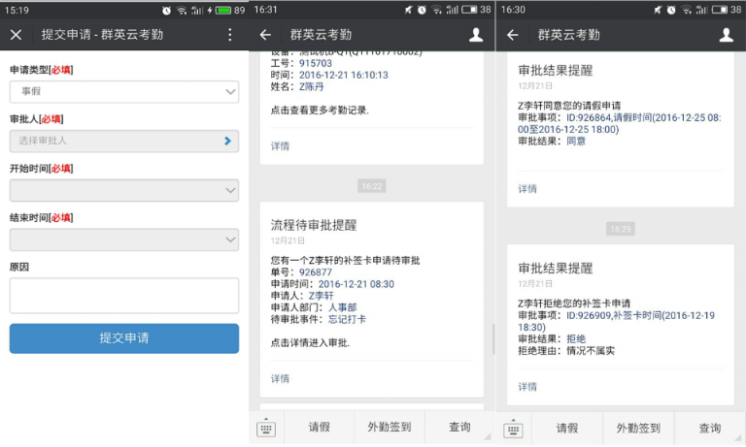This screenshot has width=746, height=447.
Task: Select 外勤签到 in the middle screen bottom menu
Action: [390, 428]
